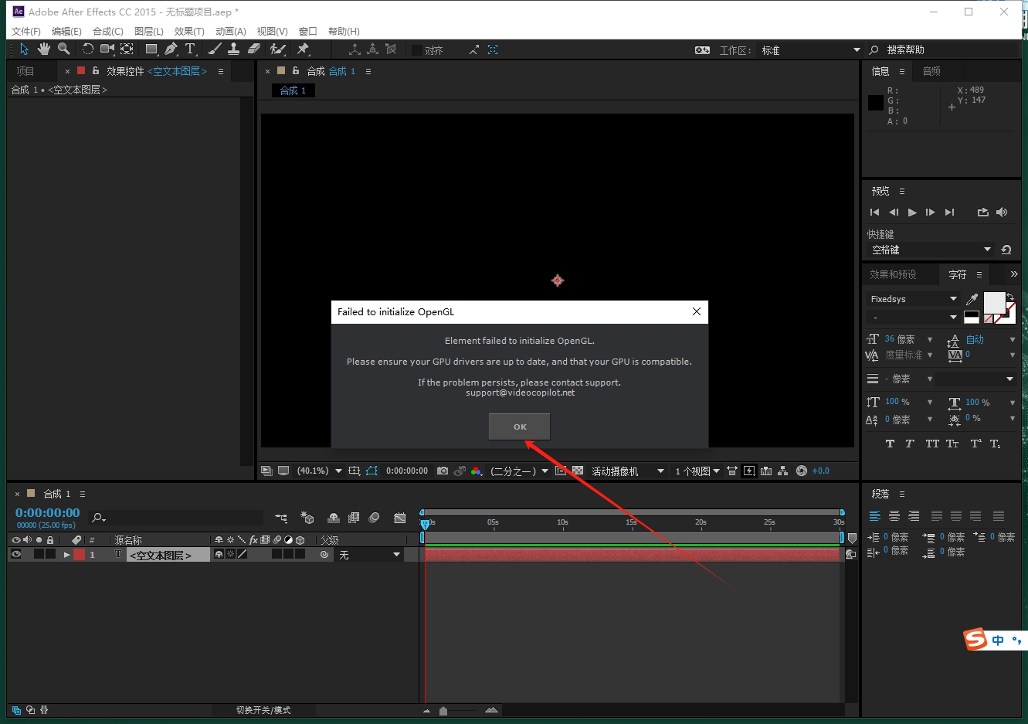1028x724 pixels.
Task: Select the Pen tool
Action: pos(171,49)
